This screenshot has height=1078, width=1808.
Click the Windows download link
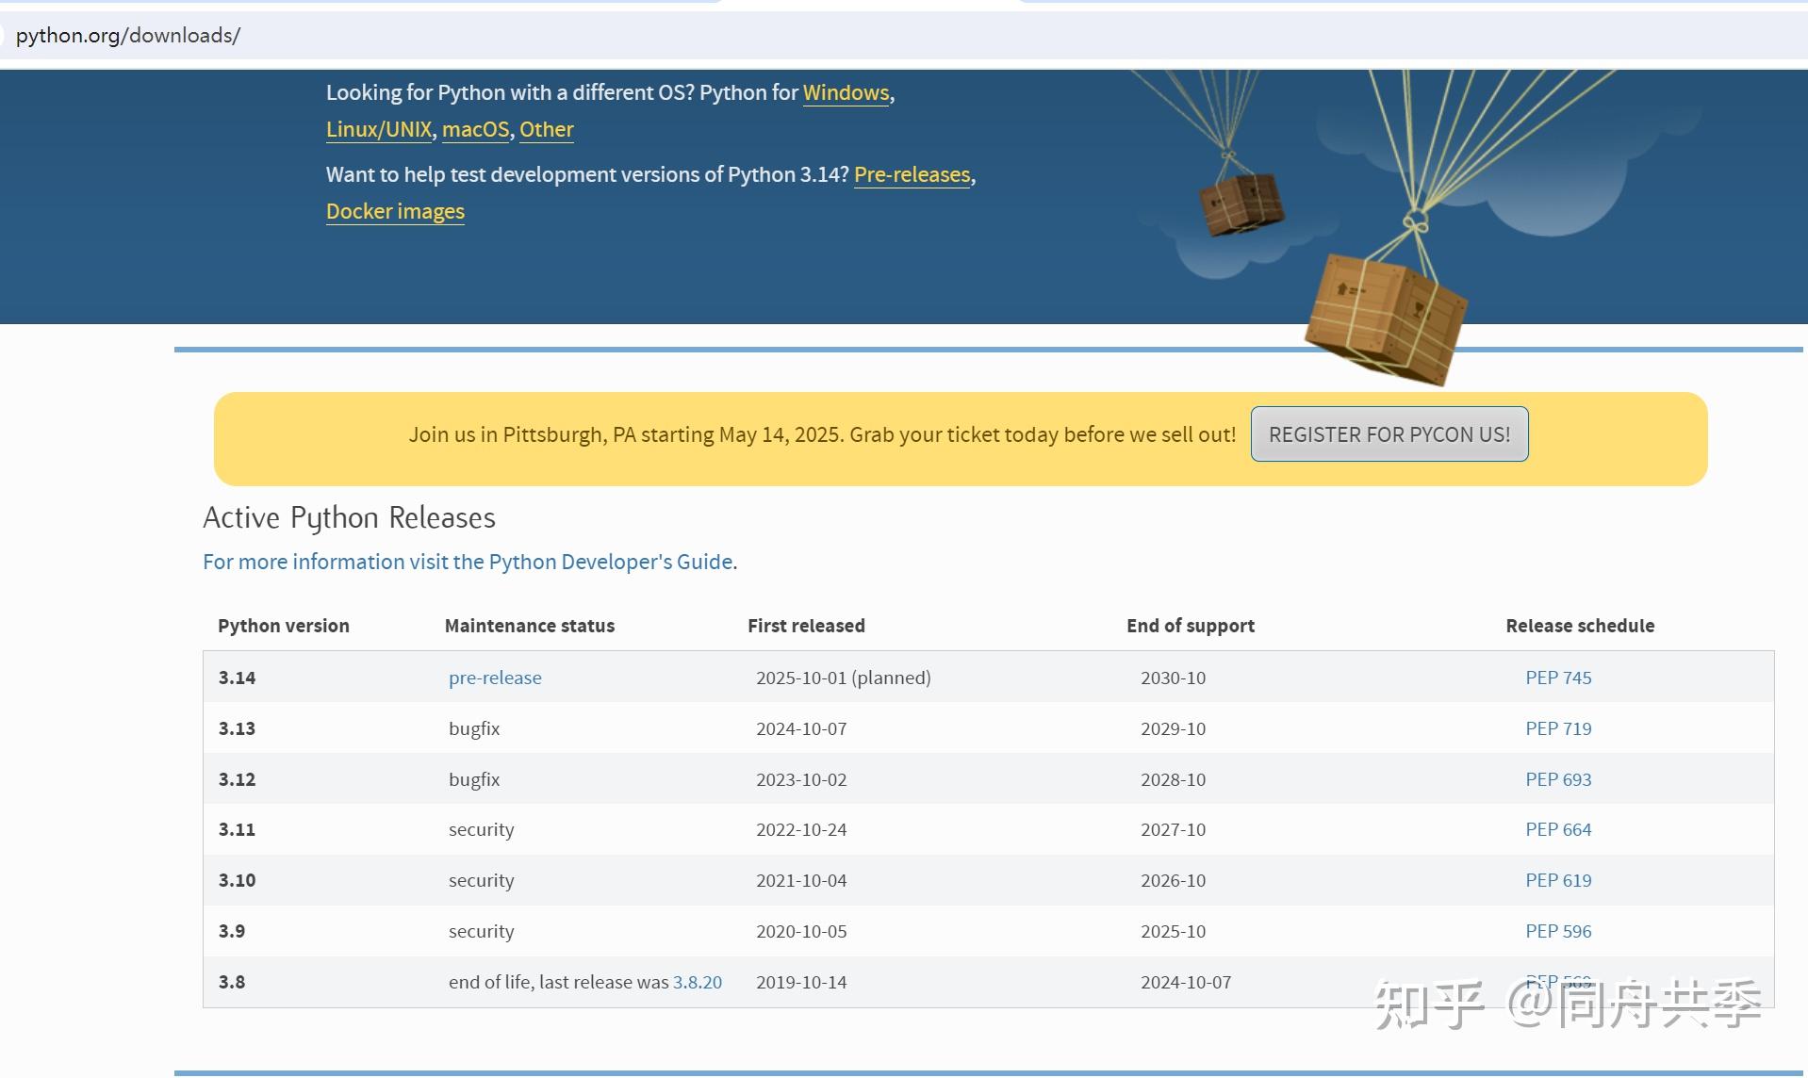coord(846,92)
